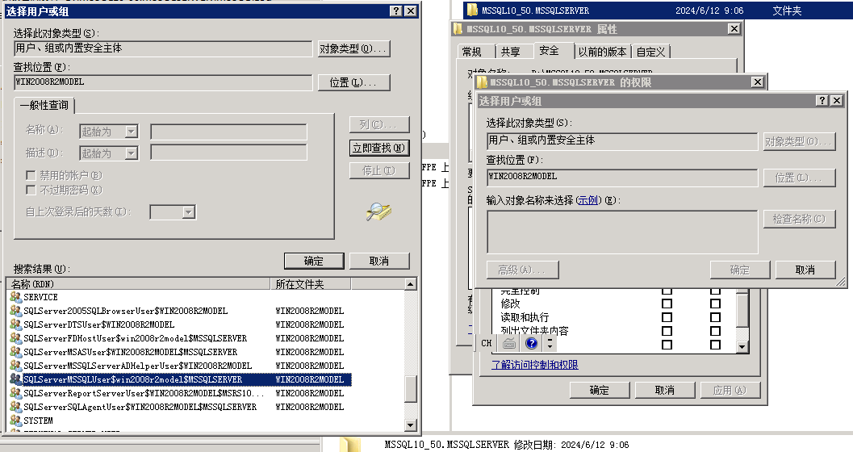Open the 以前的版本 tab

click(602, 52)
